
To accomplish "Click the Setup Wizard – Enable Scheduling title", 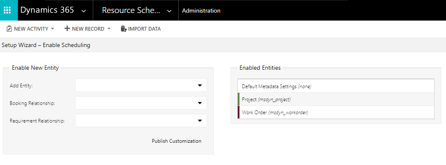I will pos(46,45).
